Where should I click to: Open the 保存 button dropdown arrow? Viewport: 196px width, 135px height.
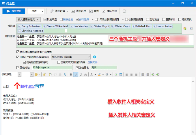42,11
